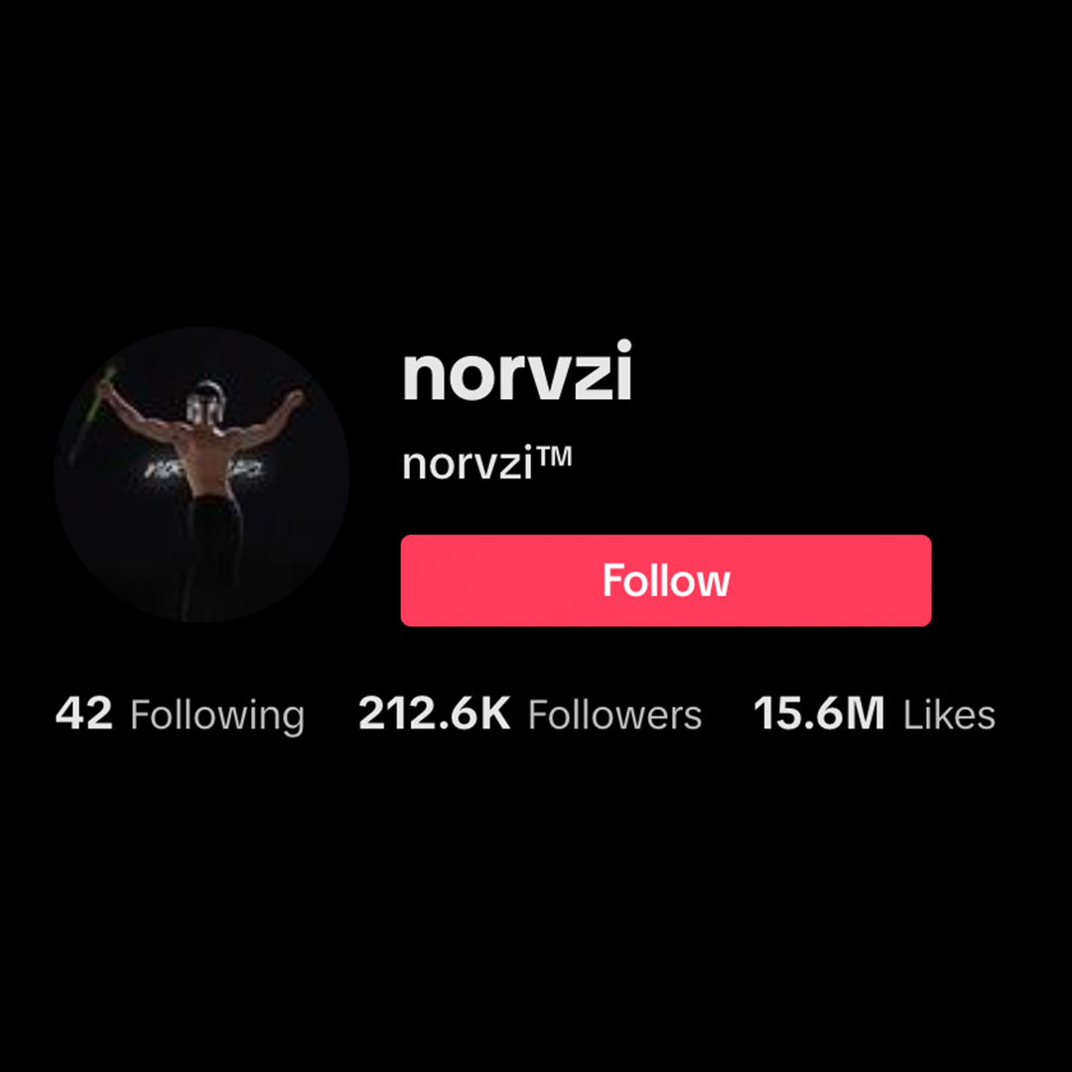Select the norvzi™ display name text
This screenshot has width=1072, height=1072.
point(486,463)
